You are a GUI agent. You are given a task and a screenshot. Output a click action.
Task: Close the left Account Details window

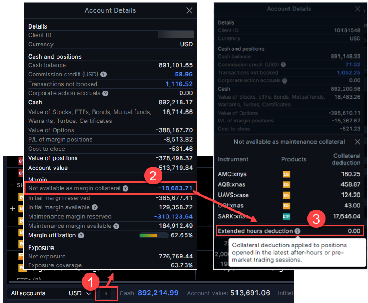189,10
